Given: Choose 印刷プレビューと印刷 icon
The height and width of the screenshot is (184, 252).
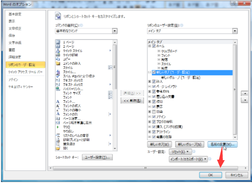Looking at the screenshot, I should click(58, 140).
